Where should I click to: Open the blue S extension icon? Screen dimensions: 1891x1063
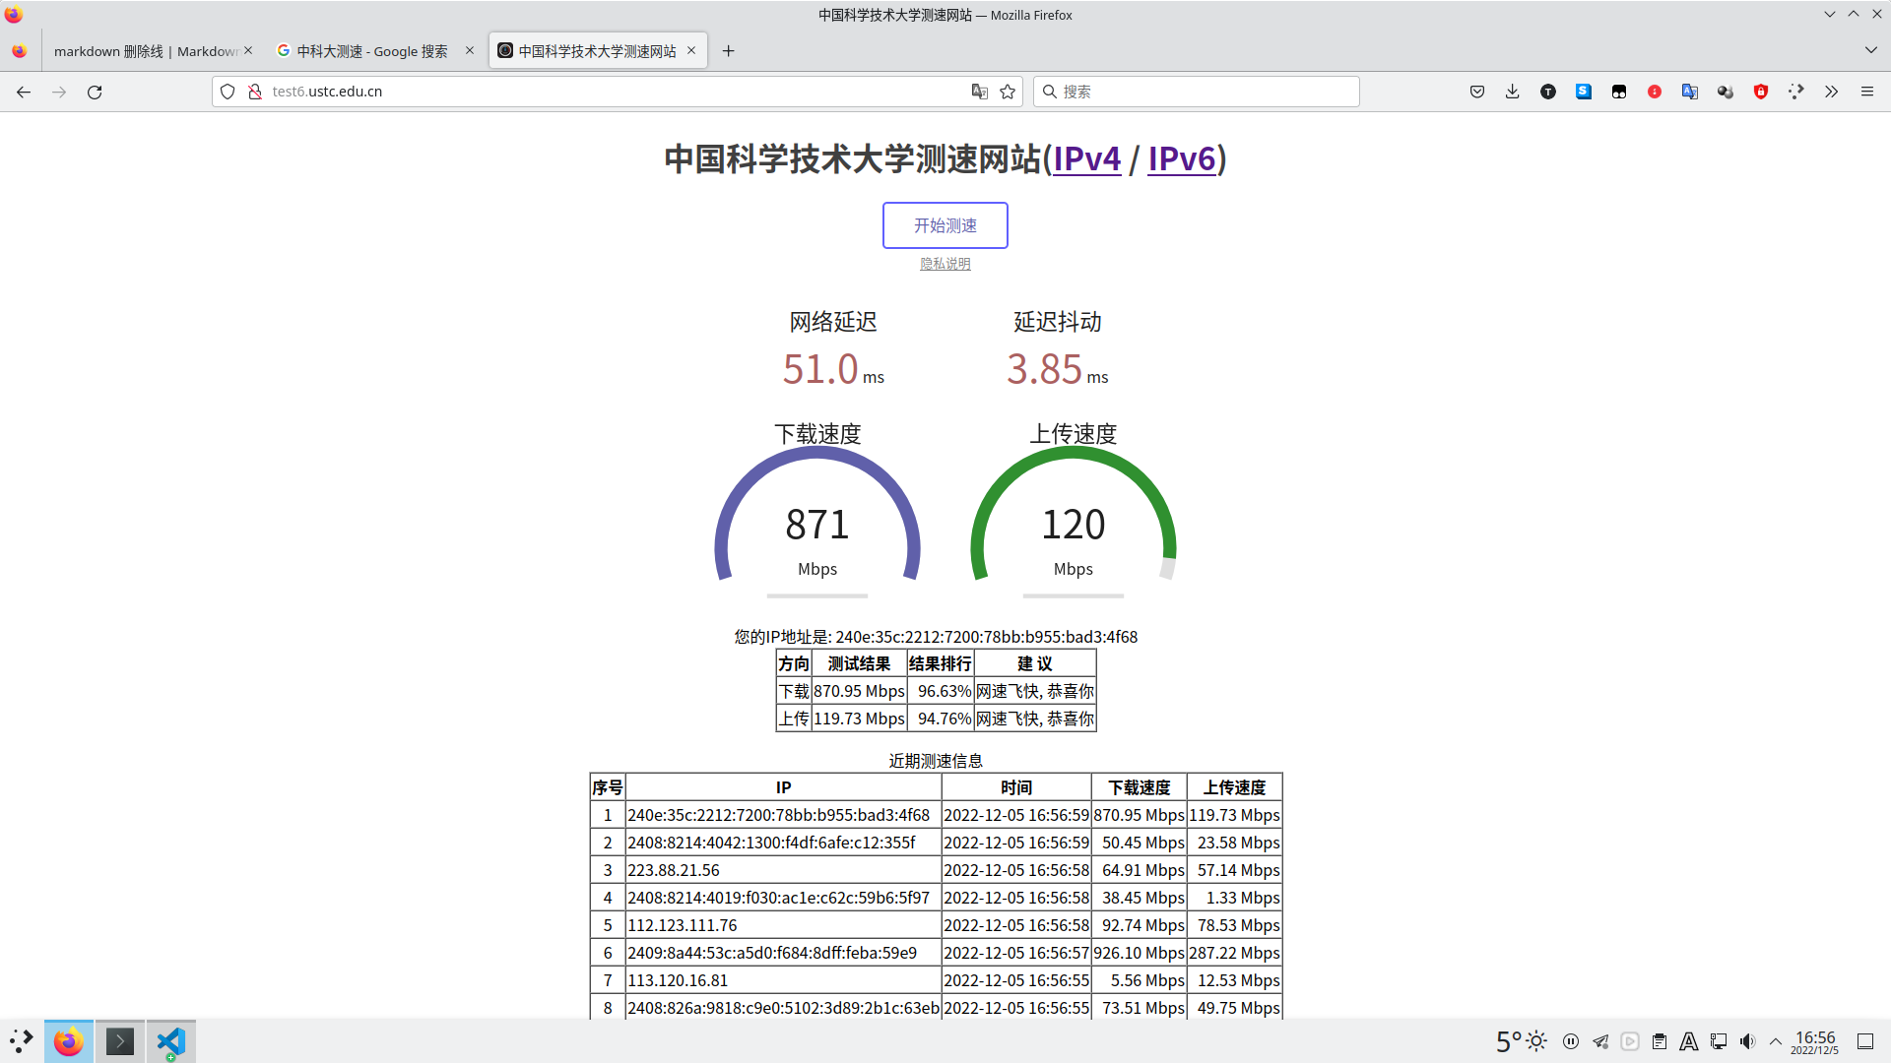(x=1584, y=92)
